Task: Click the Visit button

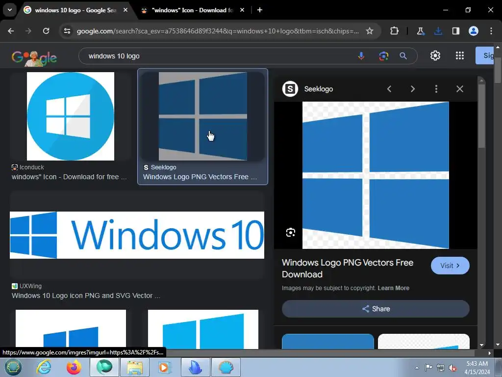Action: [450, 266]
